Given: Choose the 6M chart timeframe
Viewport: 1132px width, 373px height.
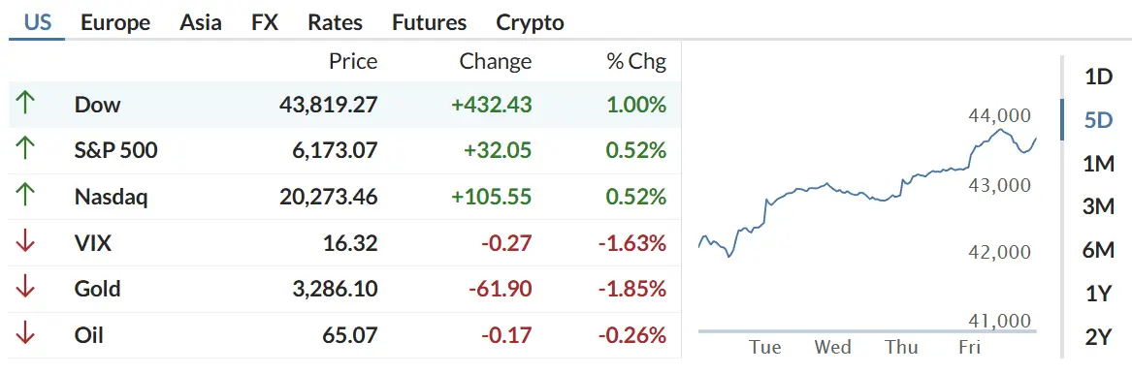Looking at the screenshot, I should coord(1099,250).
